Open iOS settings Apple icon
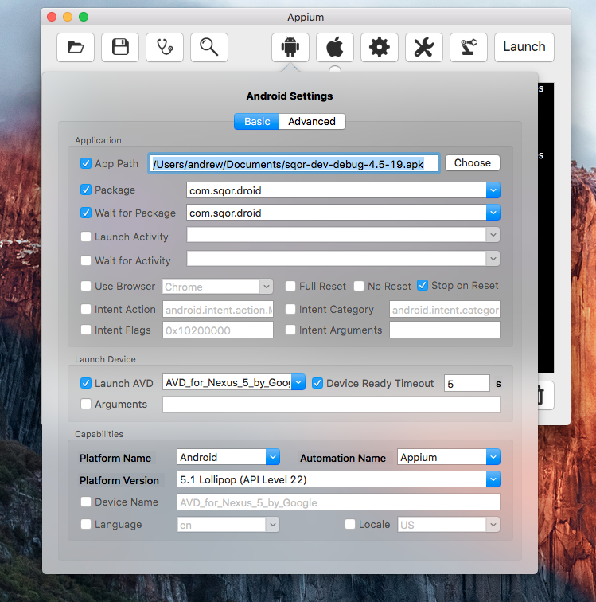Image resolution: width=596 pixels, height=602 pixels. click(x=335, y=47)
